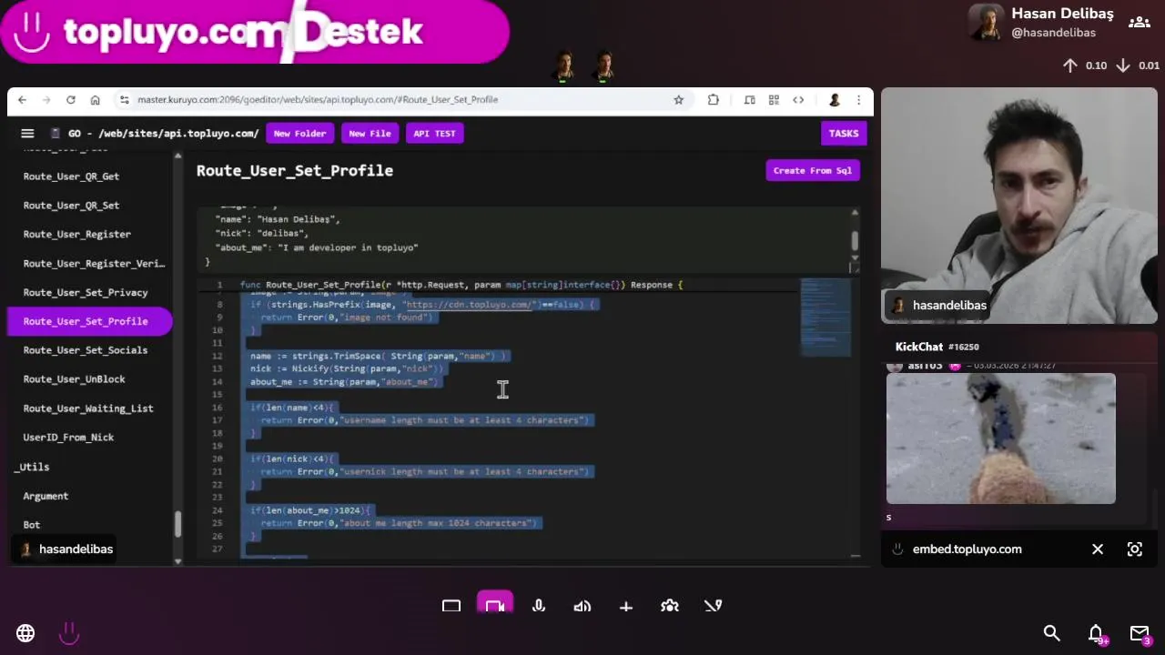The image size is (1165, 655).
Task: Click Create From Sql button
Action: click(x=813, y=170)
